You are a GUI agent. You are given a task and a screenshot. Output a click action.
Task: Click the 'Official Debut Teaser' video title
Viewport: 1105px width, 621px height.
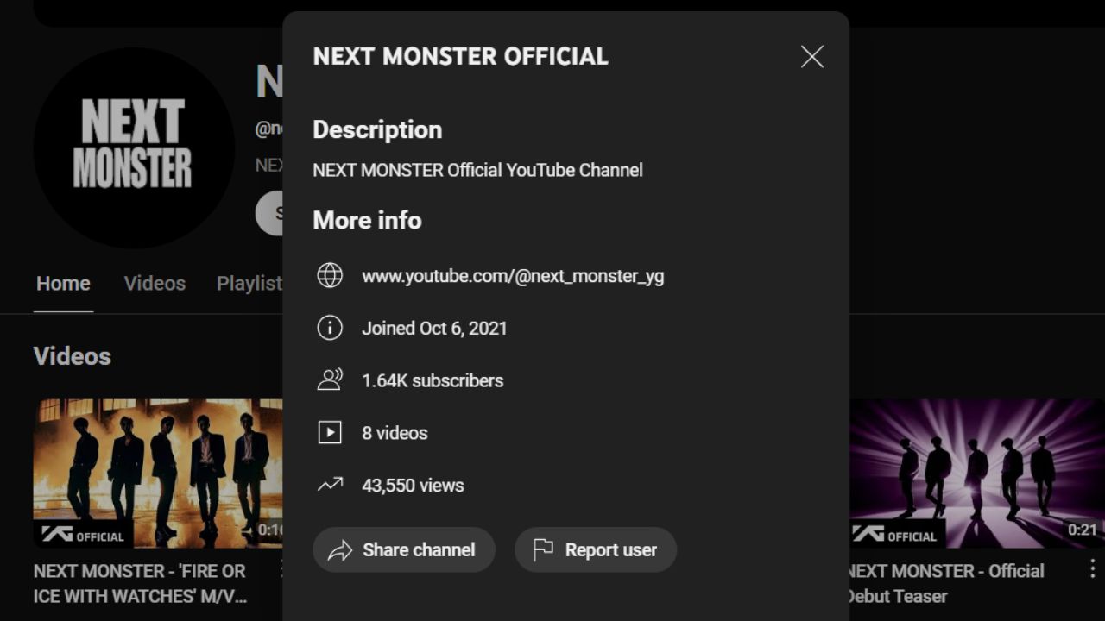pyautogui.click(x=945, y=583)
